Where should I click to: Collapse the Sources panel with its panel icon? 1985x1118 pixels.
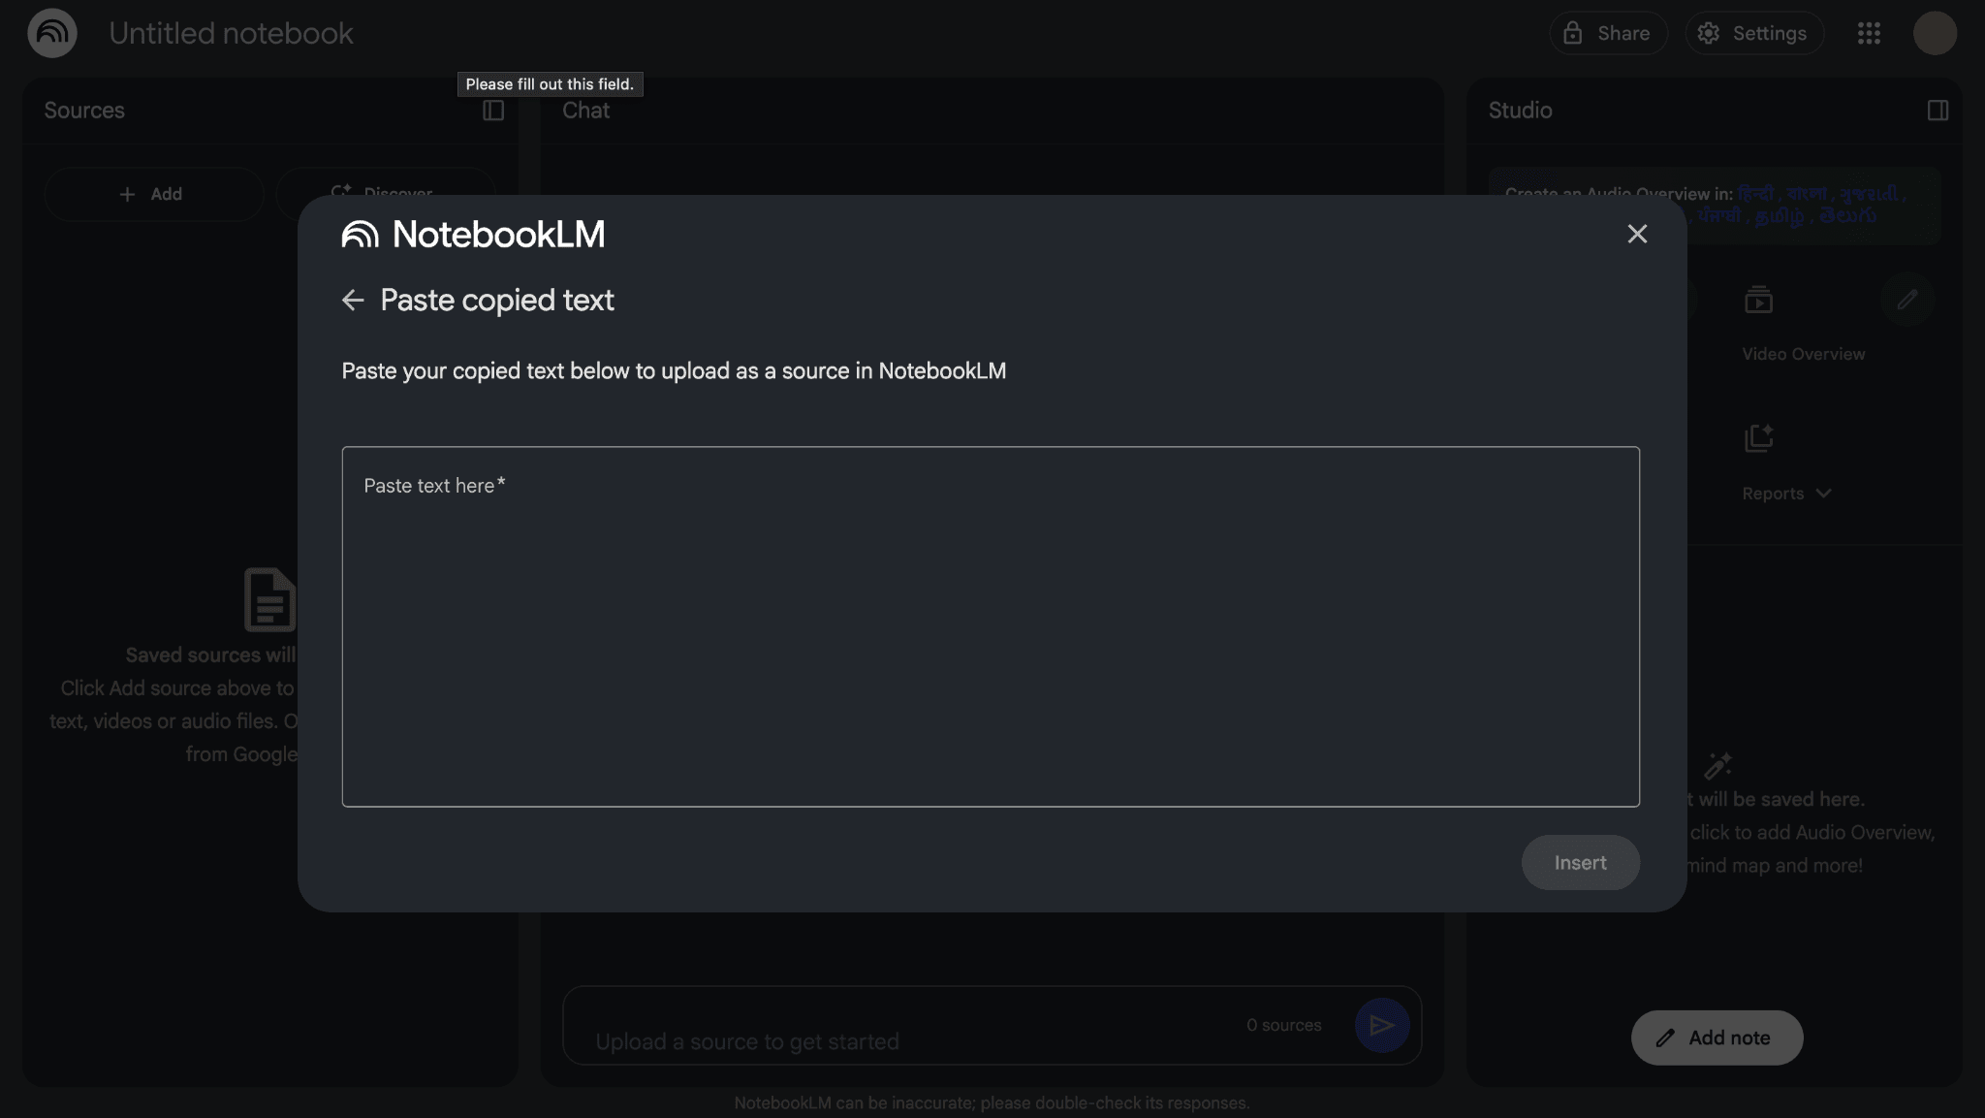click(492, 110)
